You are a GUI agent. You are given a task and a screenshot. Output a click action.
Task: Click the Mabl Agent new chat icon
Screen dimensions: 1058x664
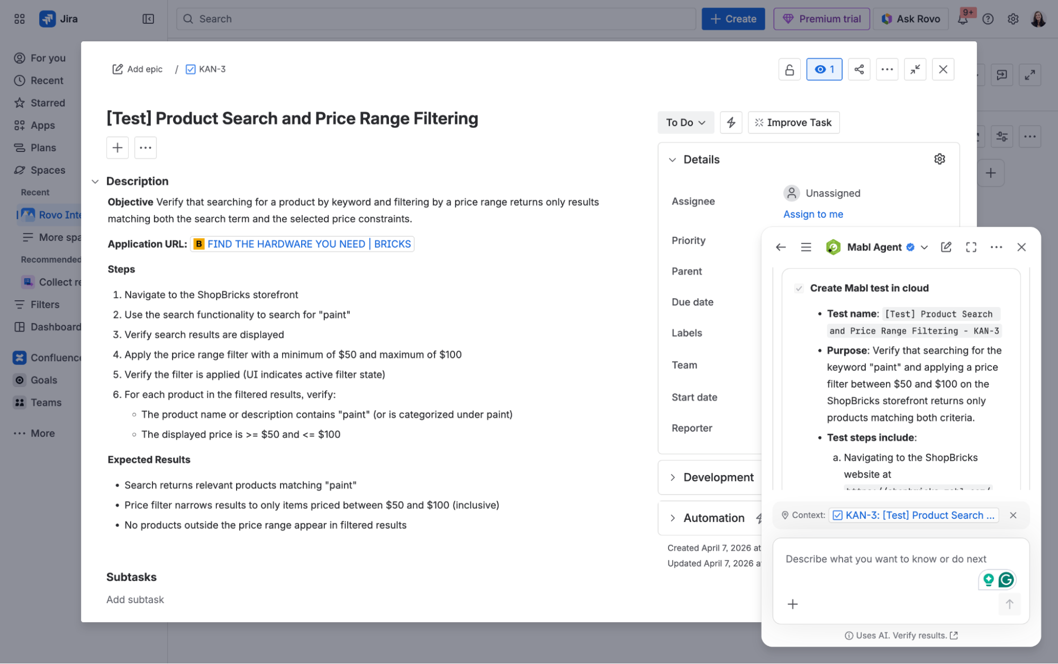946,247
